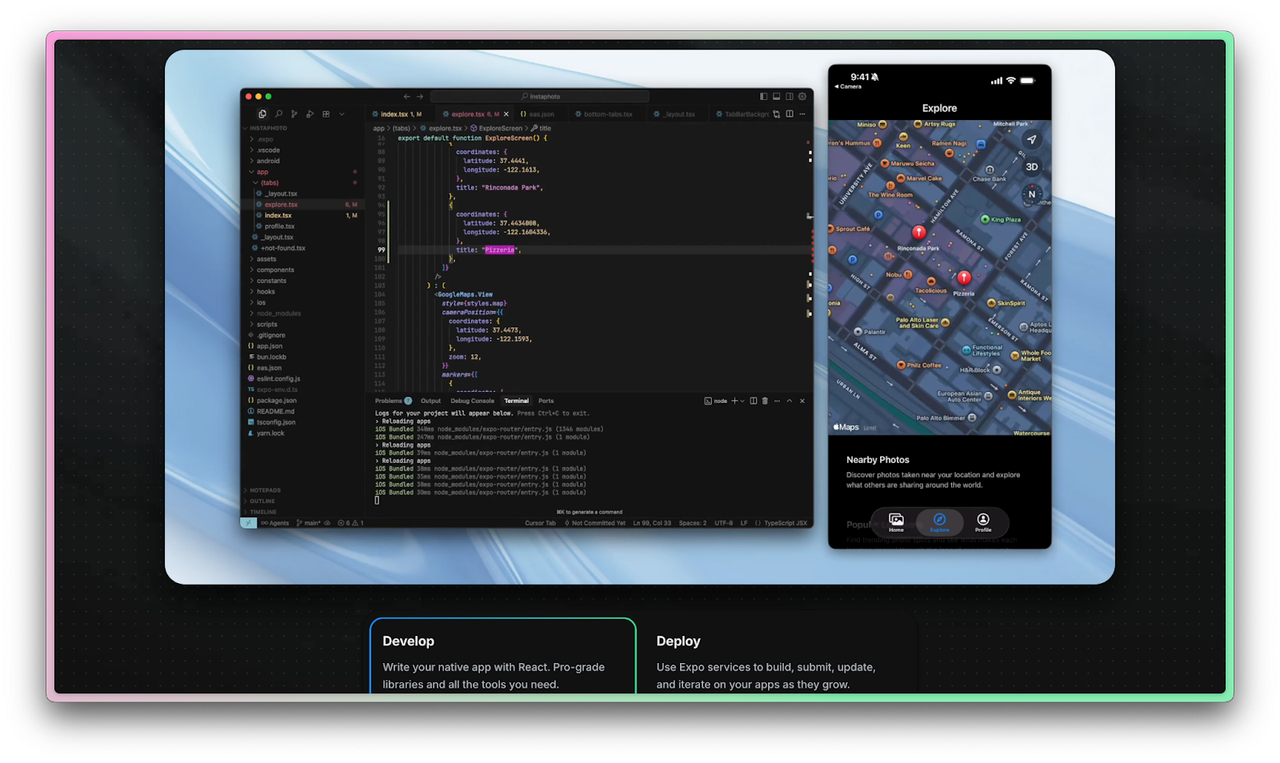Create a new terminal with plus icon

point(734,401)
